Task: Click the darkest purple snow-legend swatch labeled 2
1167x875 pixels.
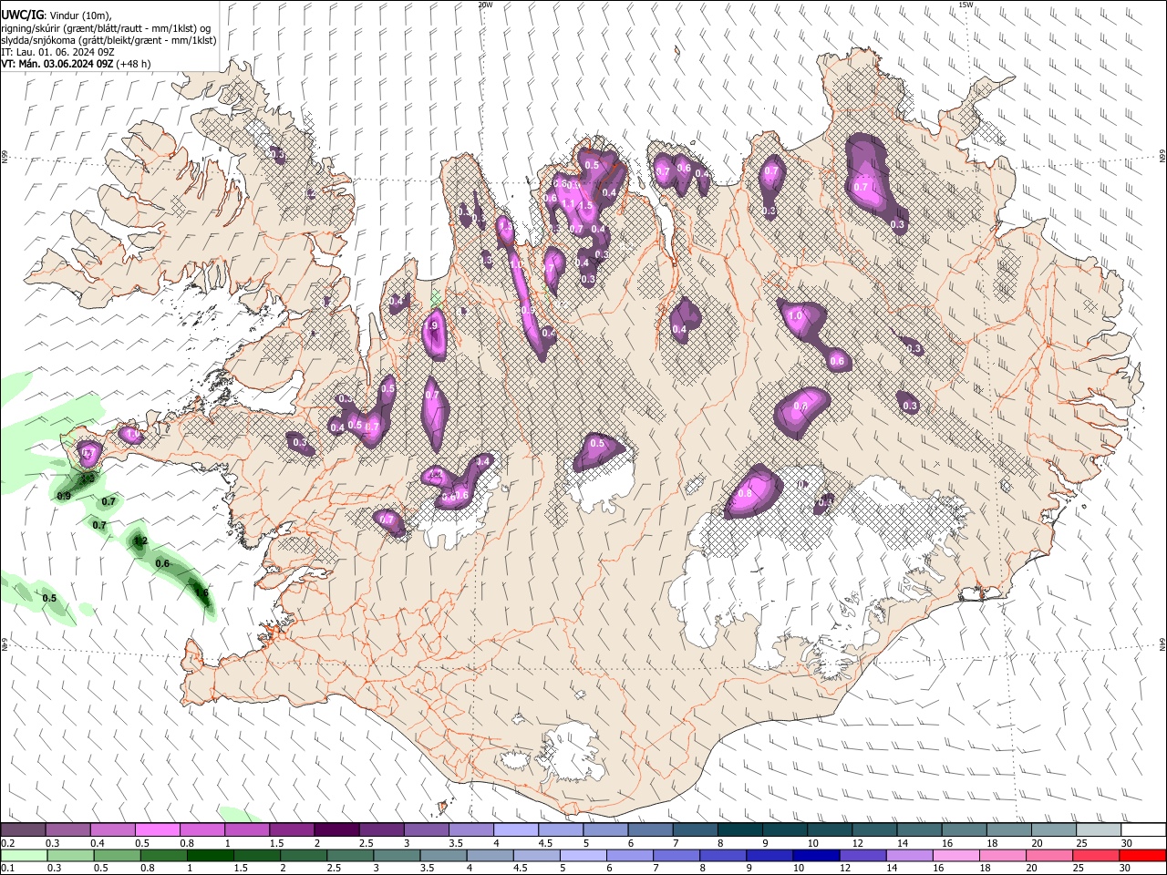Action: tap(336, 830)
